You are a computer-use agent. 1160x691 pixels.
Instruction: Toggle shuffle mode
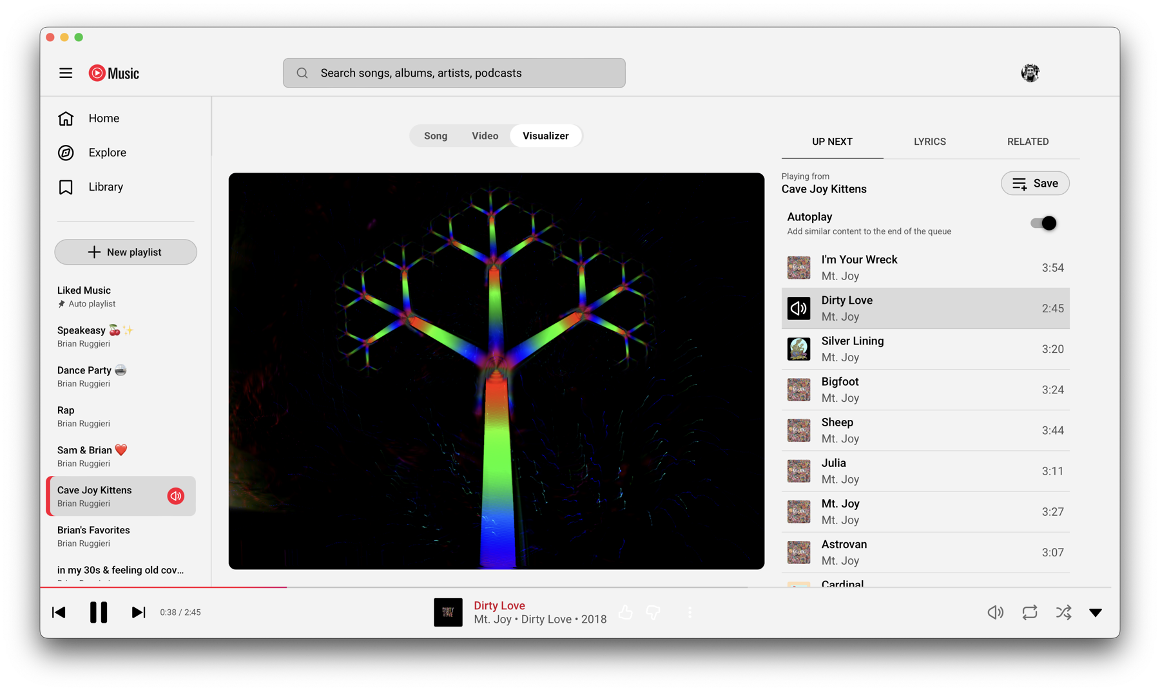pos(1063,612)
